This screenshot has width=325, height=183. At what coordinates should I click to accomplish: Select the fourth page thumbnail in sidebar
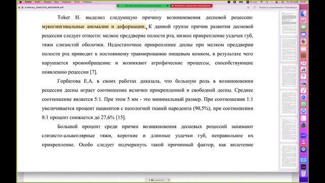coord(289,103)
